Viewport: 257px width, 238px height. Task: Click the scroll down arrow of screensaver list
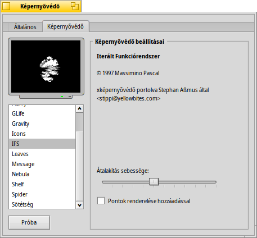[x=80, y=205]
